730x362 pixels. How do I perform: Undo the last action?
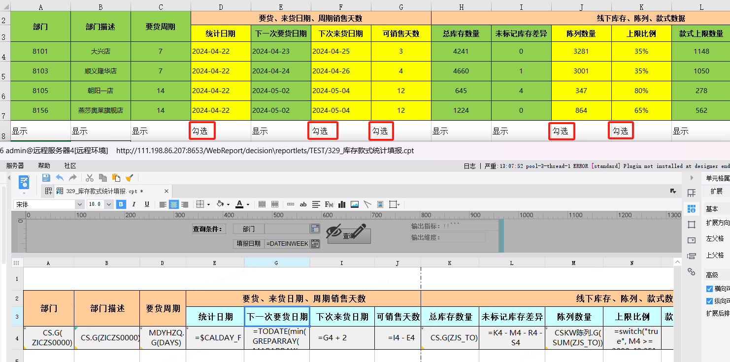tap(60, 178)
